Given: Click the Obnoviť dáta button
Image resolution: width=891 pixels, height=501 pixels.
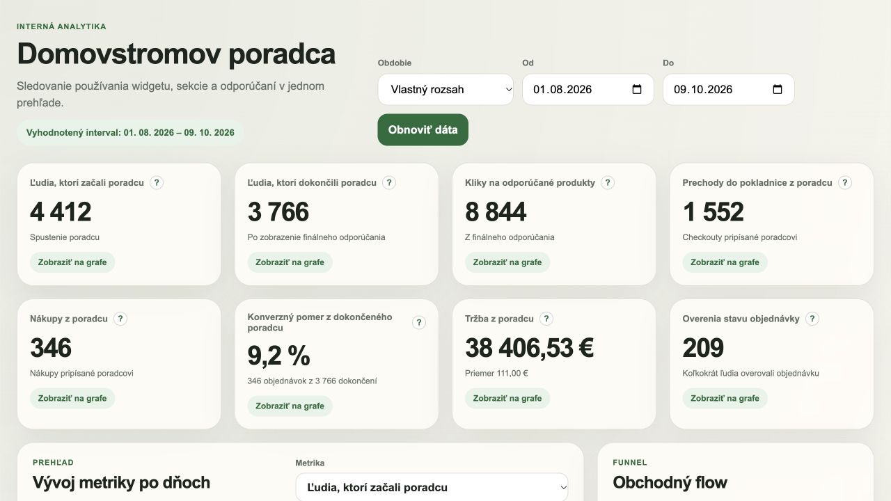Looking at the screenshot, I should pos(423,129).
